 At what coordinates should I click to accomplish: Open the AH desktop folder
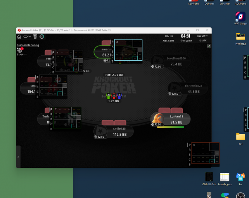pos(240,139)
